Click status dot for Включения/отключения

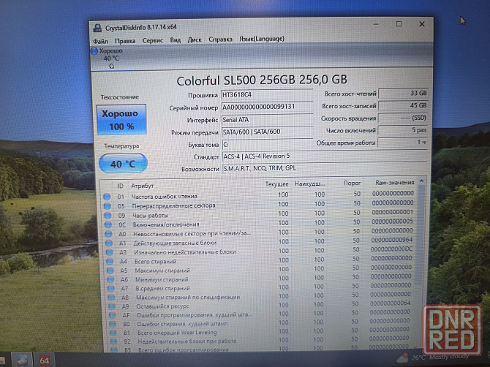point(108,224)
